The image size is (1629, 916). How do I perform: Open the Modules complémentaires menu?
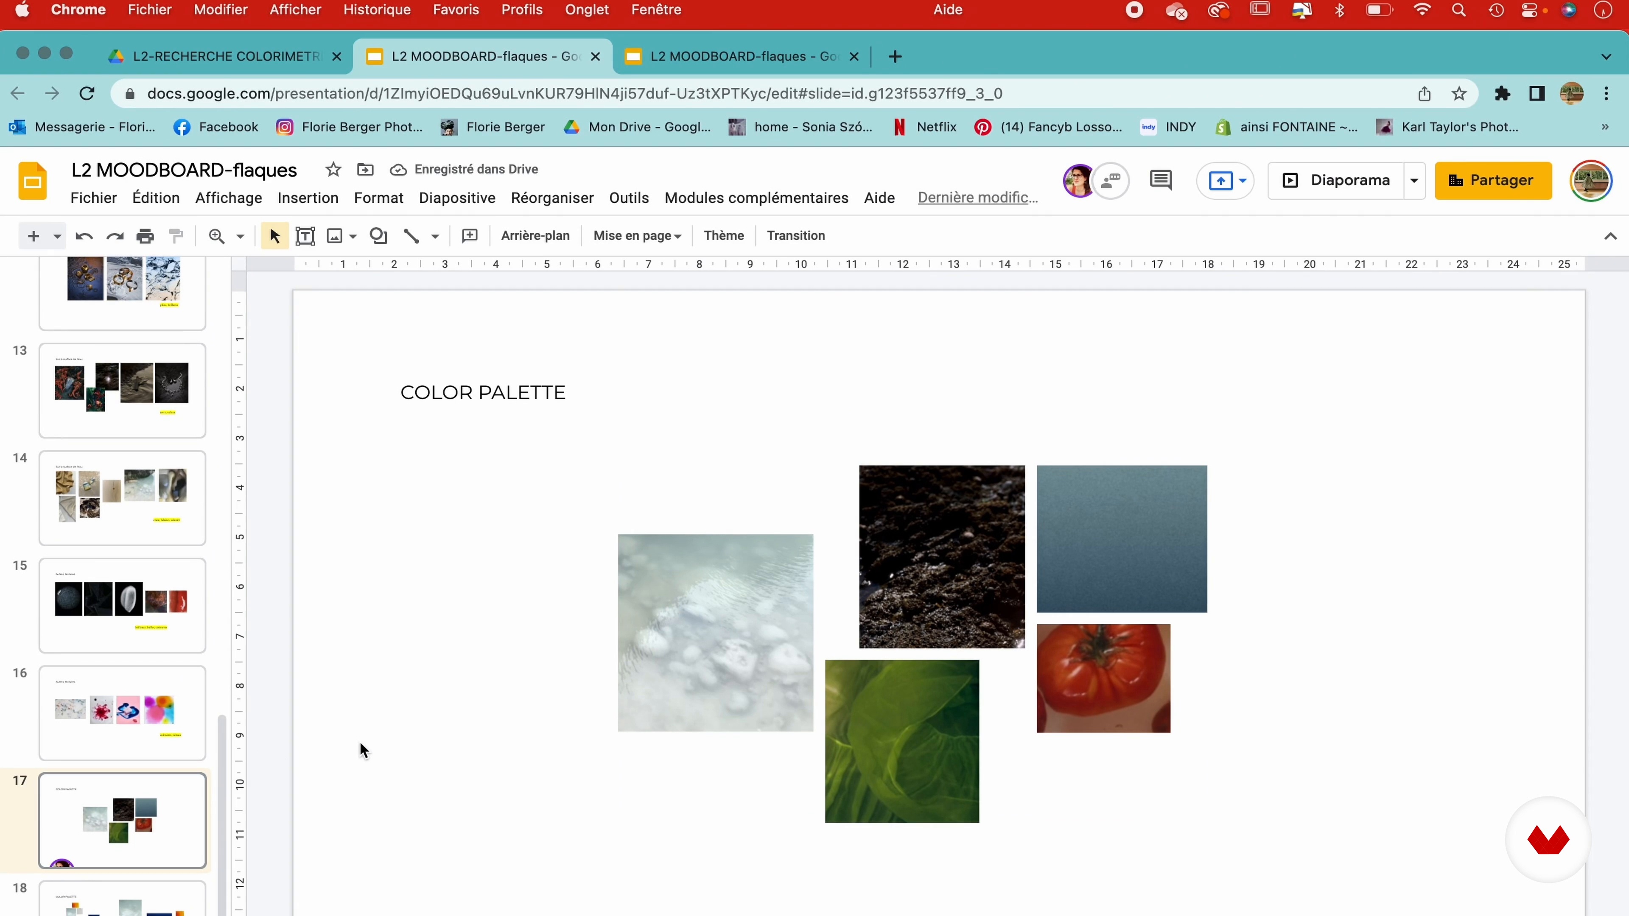coord(756,198)
